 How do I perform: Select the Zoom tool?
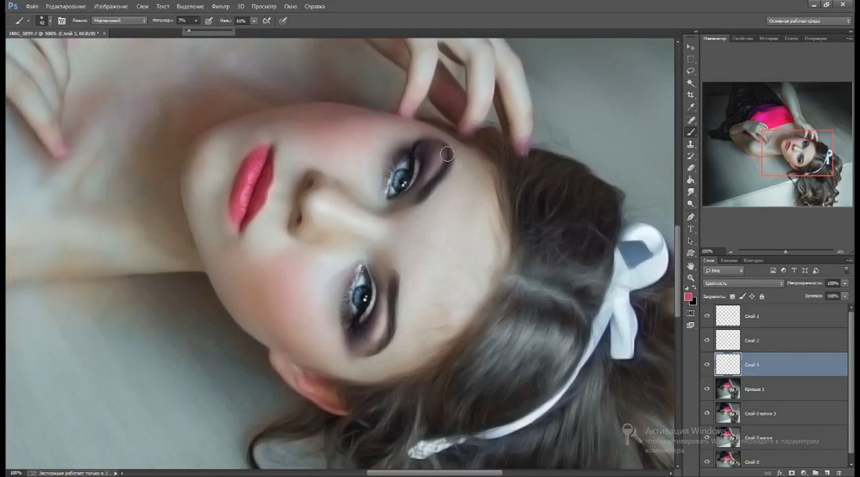click(691, 278)
